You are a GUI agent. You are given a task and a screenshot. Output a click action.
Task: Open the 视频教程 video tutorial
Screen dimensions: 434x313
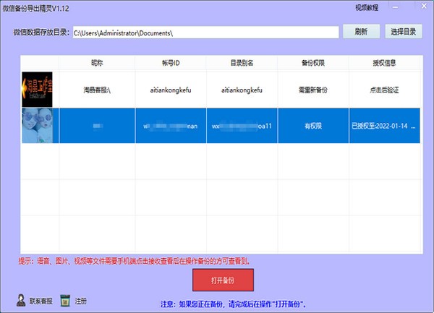click(x=369, y=7)
